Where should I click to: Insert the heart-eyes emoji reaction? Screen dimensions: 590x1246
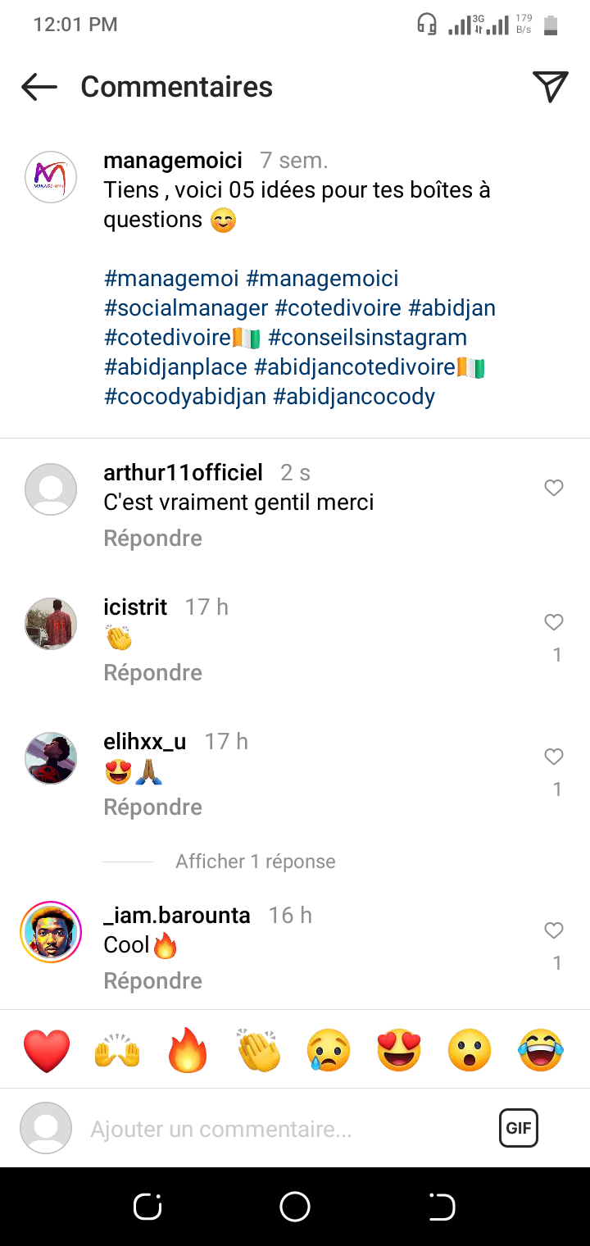pos(400,1051)
